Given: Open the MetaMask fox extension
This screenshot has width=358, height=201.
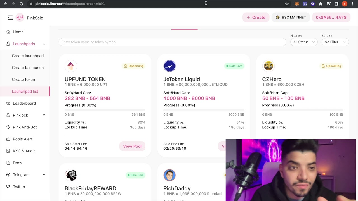Looking at the screenshot, I should click(x=297, y=4).
